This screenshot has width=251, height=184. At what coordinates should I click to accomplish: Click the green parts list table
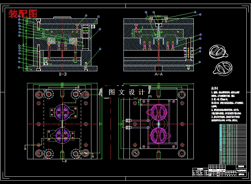(233, 144)
